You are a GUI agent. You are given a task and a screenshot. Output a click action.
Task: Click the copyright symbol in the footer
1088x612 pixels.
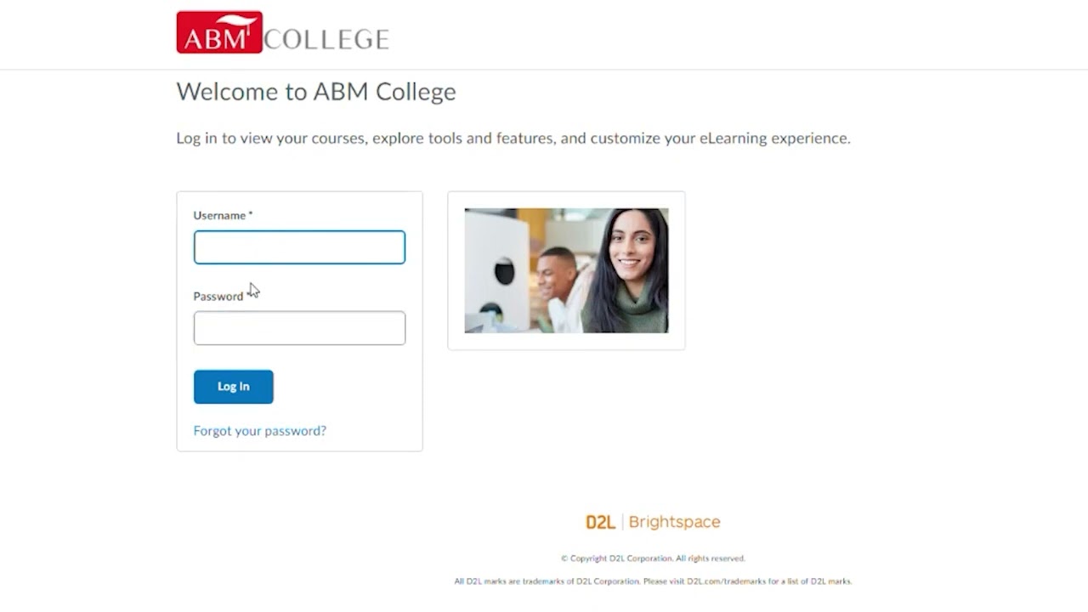coord(563,558)
